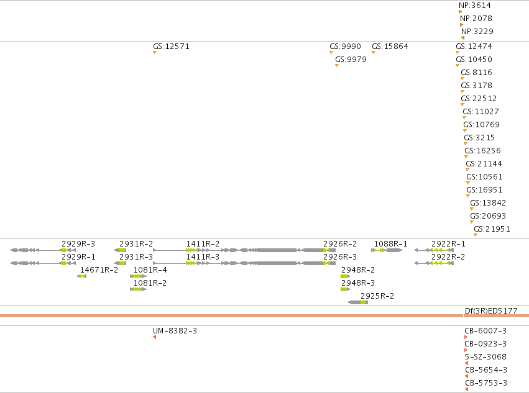
Task: Click the GS:15864 label
Action: (x=390, y=47)
